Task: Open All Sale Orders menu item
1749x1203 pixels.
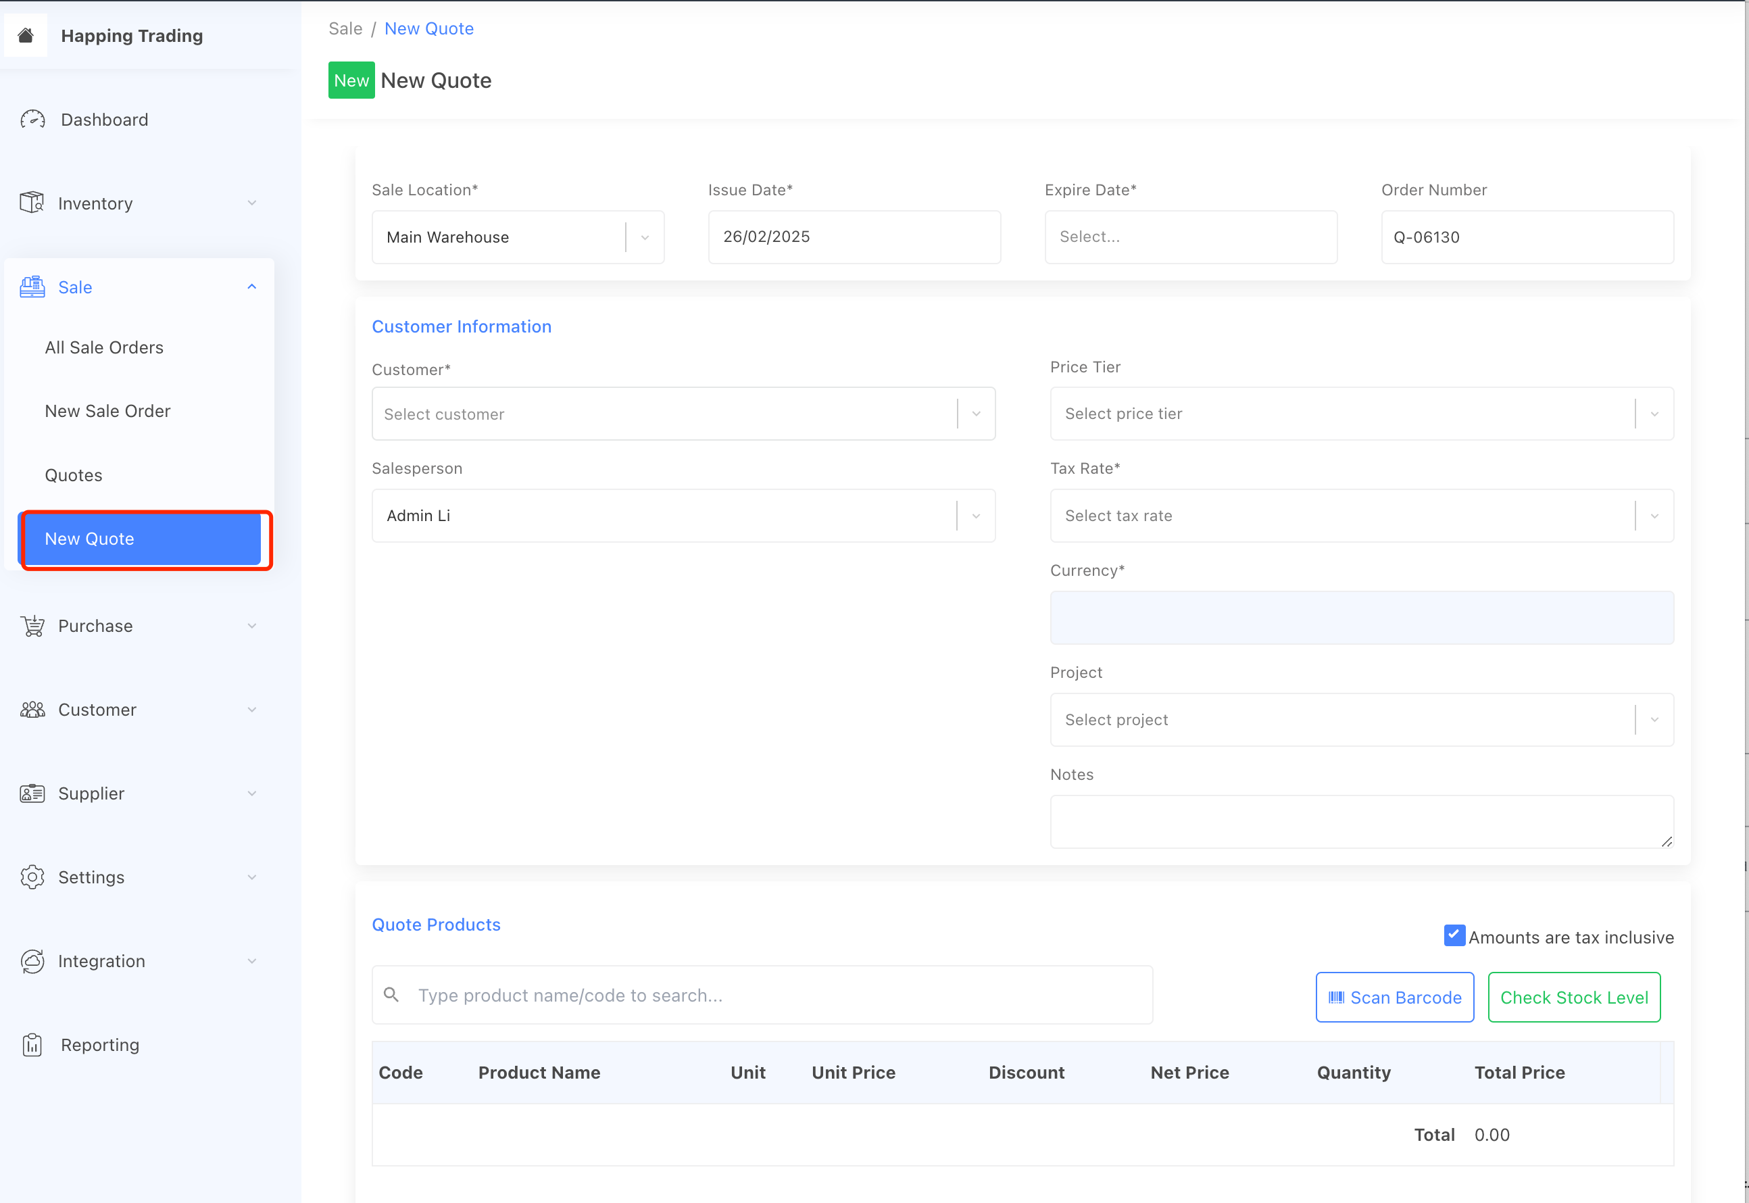Action: coord(104,347)
